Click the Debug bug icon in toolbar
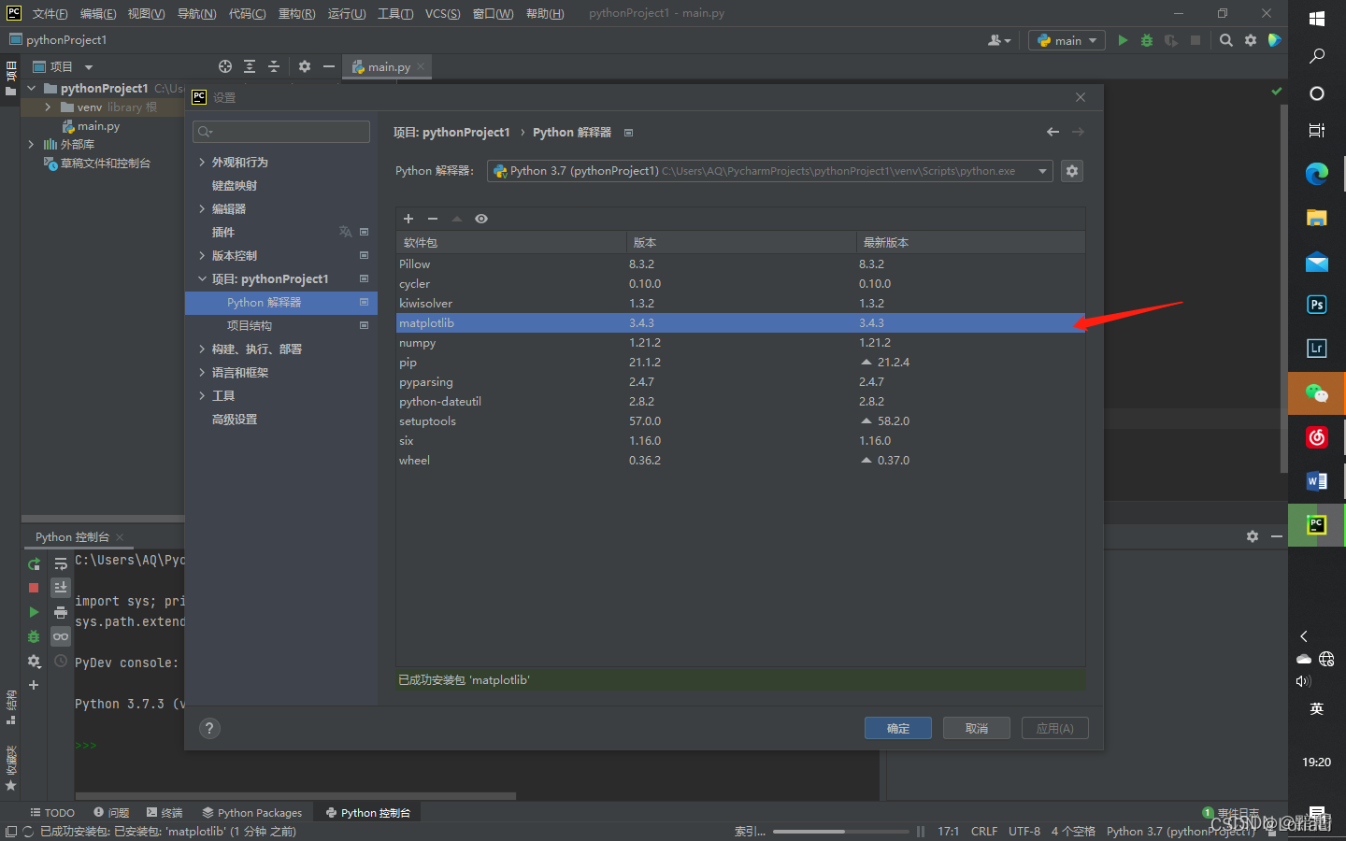 1147,40
